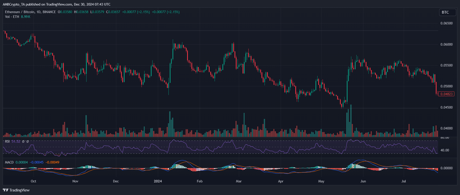Click the RSI value 51.52
The image size is (460, 195).
pos(16,142)
